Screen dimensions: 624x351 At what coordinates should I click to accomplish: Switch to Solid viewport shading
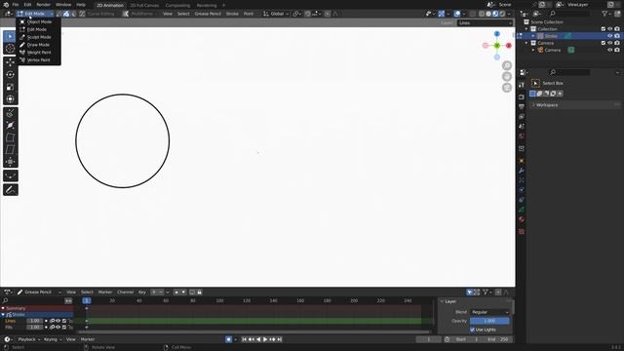tap(488, 14)
